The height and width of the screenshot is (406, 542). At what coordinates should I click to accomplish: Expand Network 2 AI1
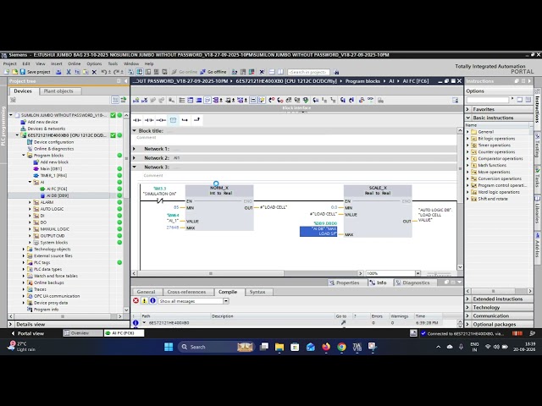click(135, 158)
